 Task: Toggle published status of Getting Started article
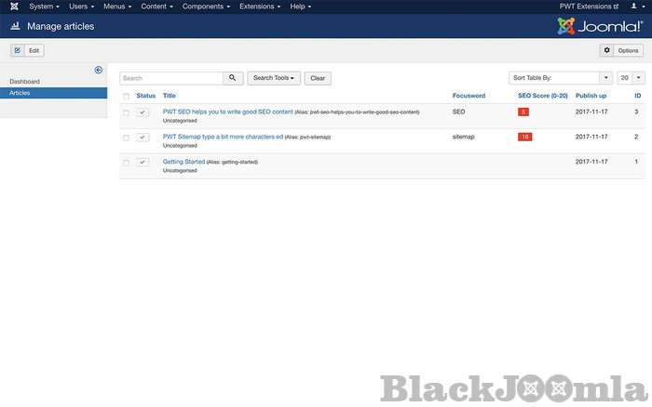click(x=143, y=162)
